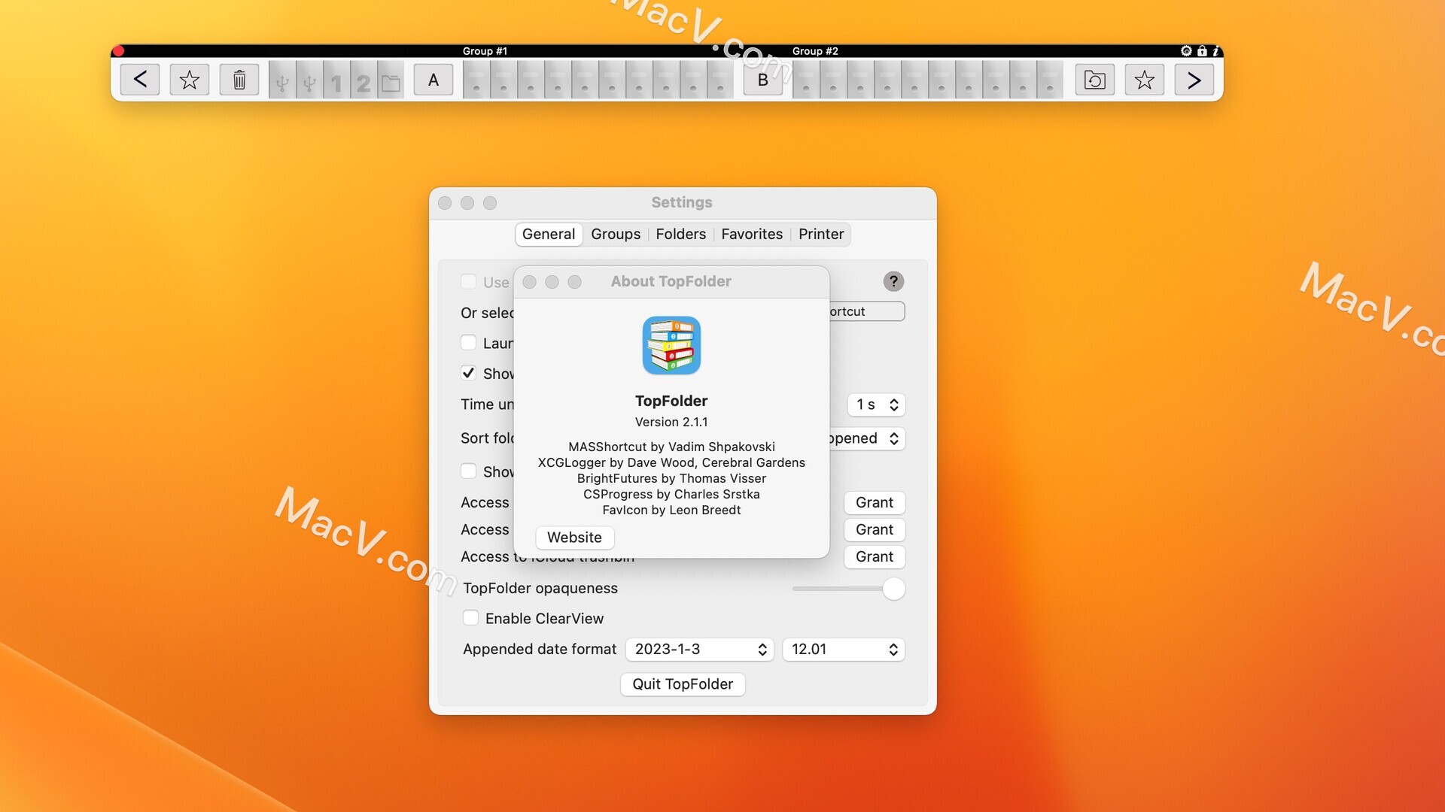
Task: Switch to the Favorites tab
Action: (x=752, y=234)
